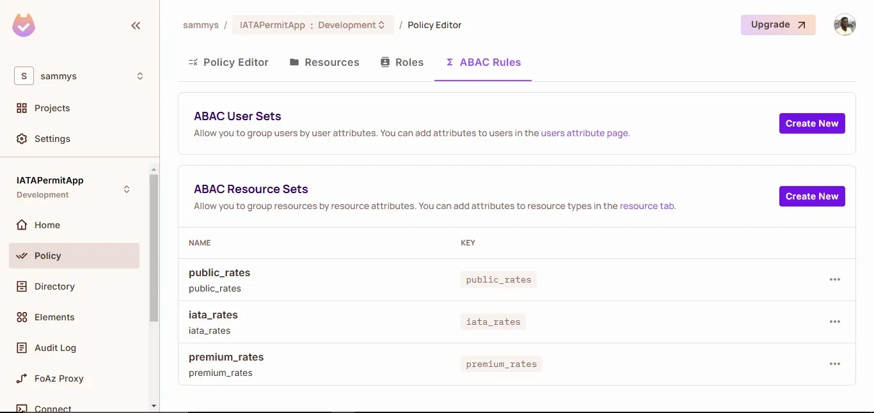Open user profile avatar menu
Viewport: 874px width, 413px height.
pyautogui.click(x=845, y=25)
